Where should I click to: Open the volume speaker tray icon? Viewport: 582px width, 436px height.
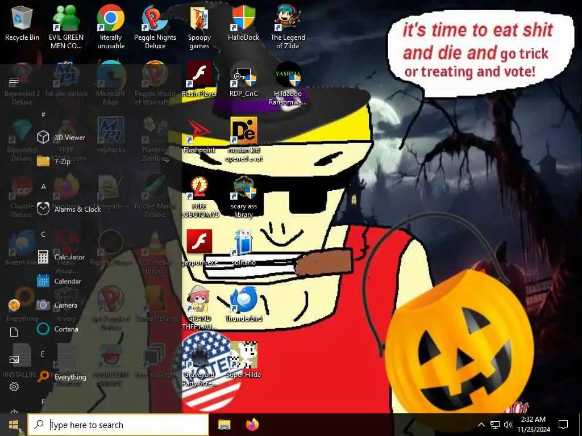(x=508, y=425)
